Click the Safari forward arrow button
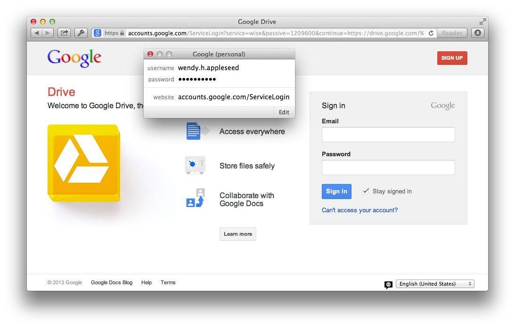The height and width of the screenshot is (328, 515). [x=47, y=33]
